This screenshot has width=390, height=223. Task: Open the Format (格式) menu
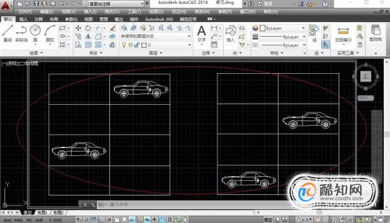pyautogui.click(x=112, y=11)
